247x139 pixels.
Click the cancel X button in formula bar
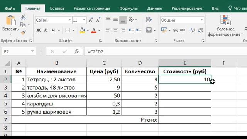52,51
